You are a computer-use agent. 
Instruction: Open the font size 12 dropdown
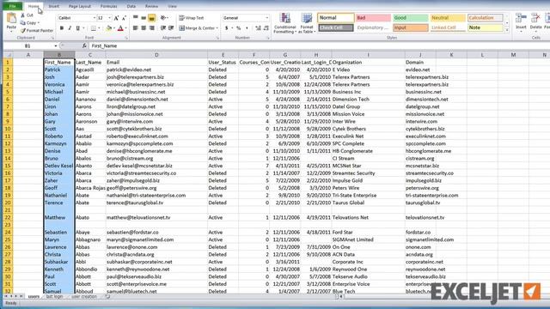(109, 18)
